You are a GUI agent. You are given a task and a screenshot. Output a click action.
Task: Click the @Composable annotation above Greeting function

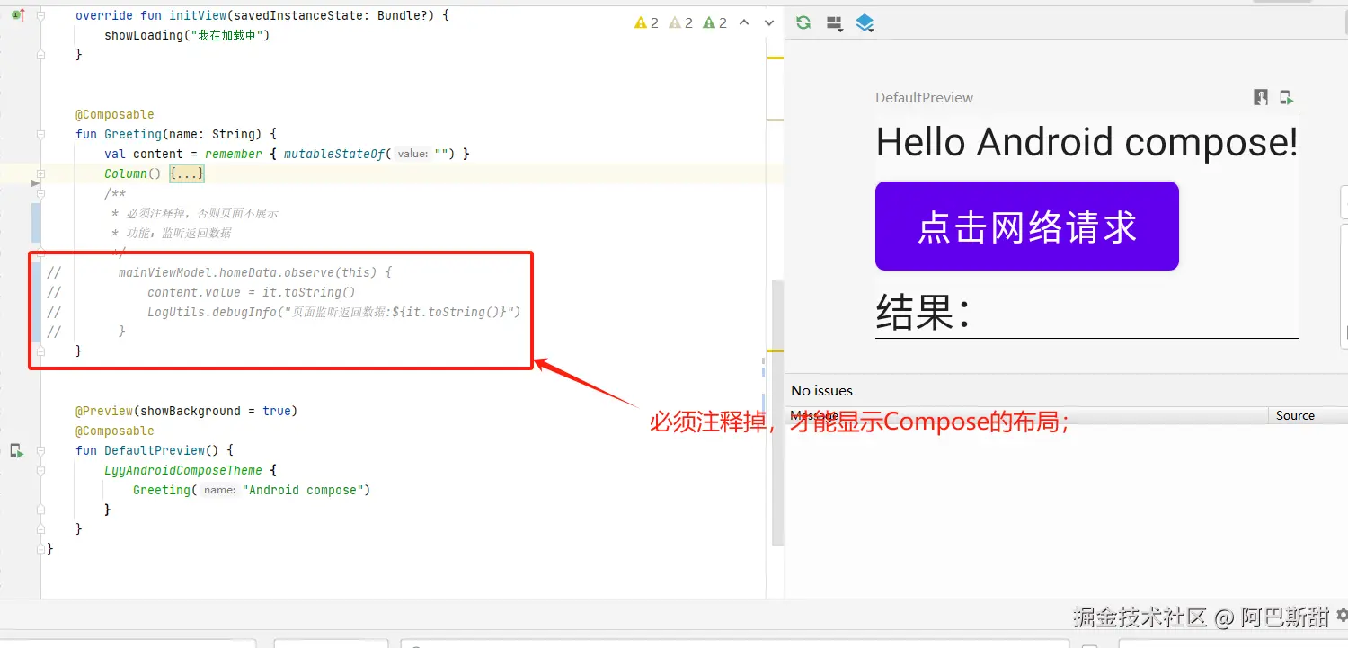pyautogui.click(x=115, y=114)
